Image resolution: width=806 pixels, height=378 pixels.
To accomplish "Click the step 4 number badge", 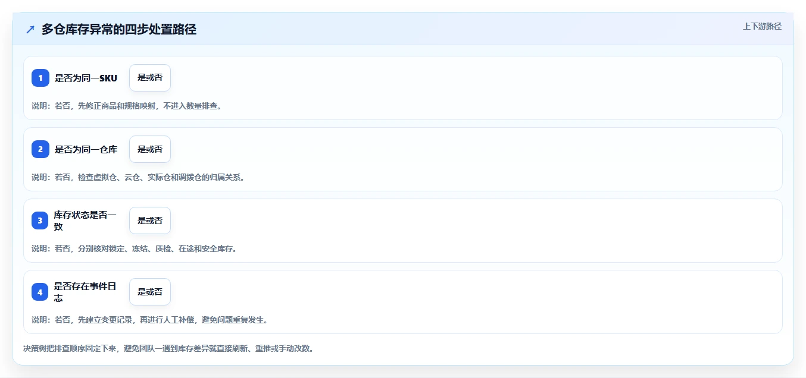I will tap(40, 292).
